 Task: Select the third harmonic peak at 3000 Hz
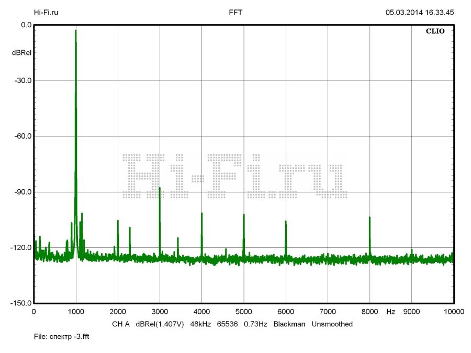160,189
